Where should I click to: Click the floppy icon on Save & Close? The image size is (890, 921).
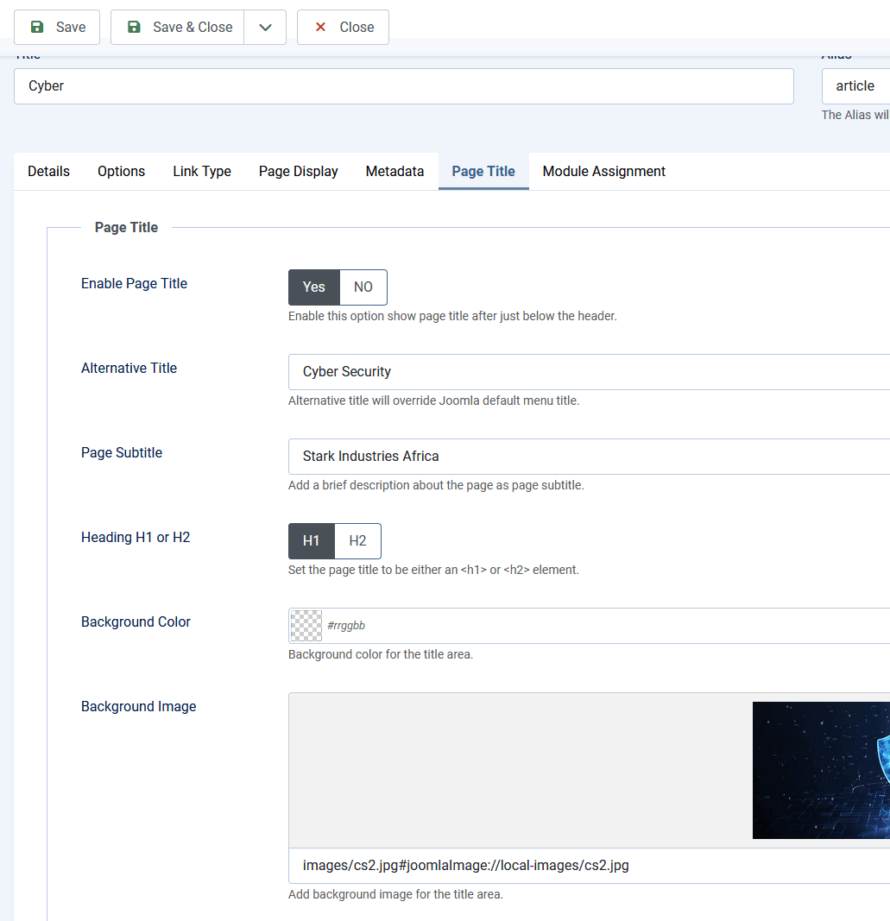[134, 27]
